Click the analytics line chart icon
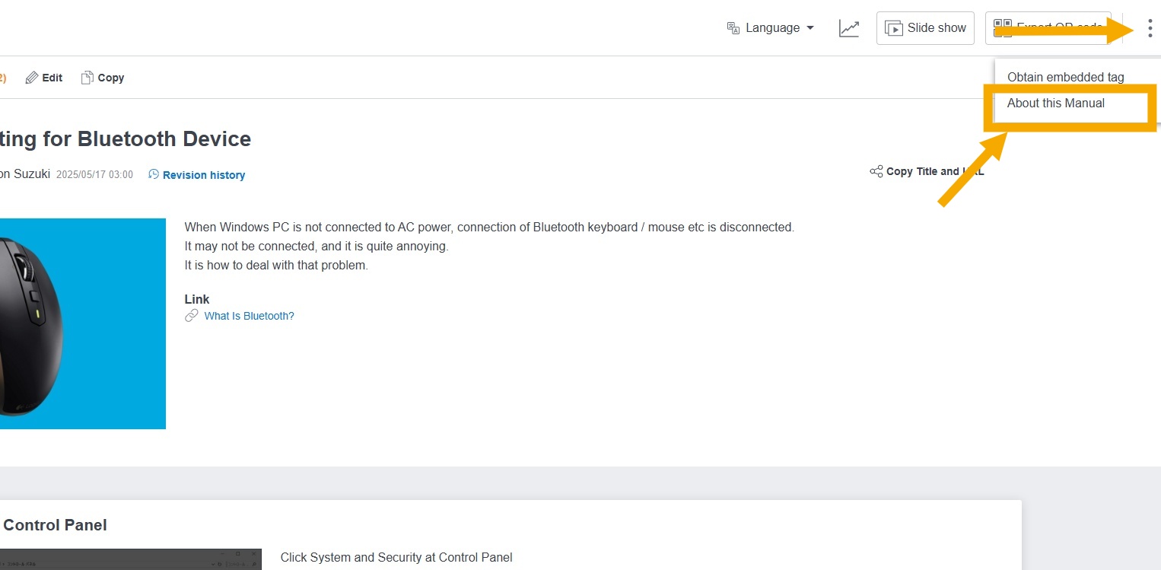 (x=849, y=28)
